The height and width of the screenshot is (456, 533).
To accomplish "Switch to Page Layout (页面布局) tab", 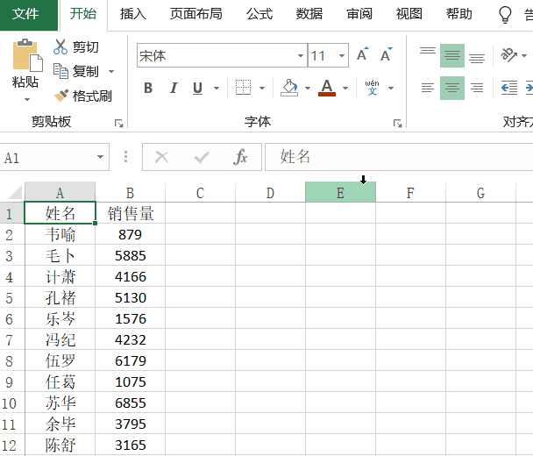I will click(196, 14).
